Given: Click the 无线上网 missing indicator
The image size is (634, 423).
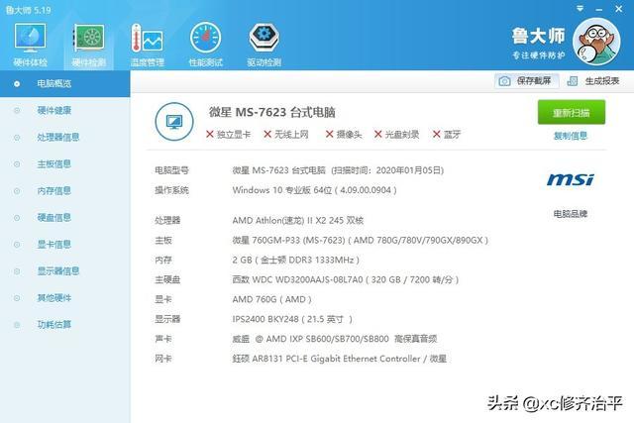Looking at the screenshot, I should point(286,135).
